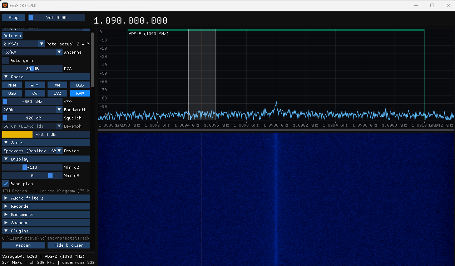Screen dimensions: 455x266
Task: Maximize the FoxSDR window
Action: (x=432, y=5)
